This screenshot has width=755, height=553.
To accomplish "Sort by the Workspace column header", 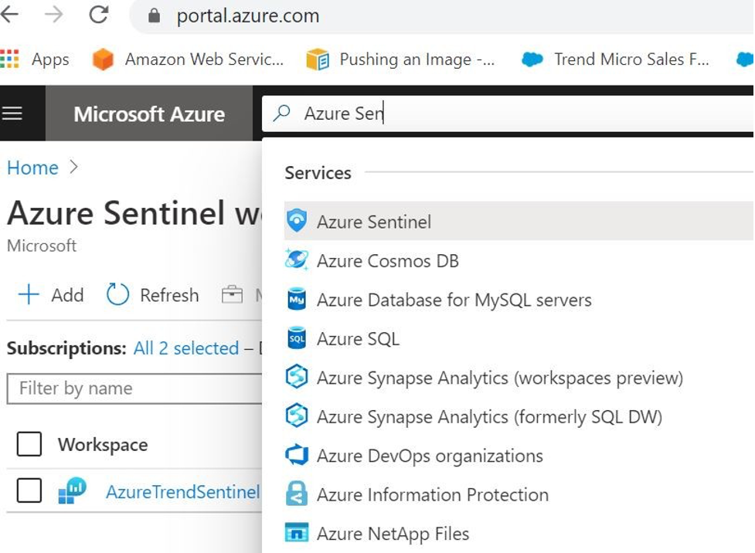I will (x=103, y=445).
